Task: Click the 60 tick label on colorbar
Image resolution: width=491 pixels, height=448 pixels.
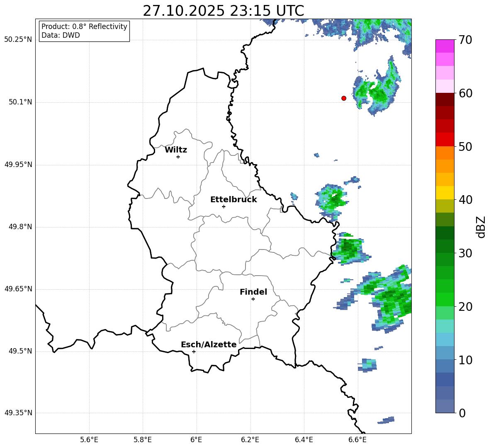Action: (x=465, y=93)
